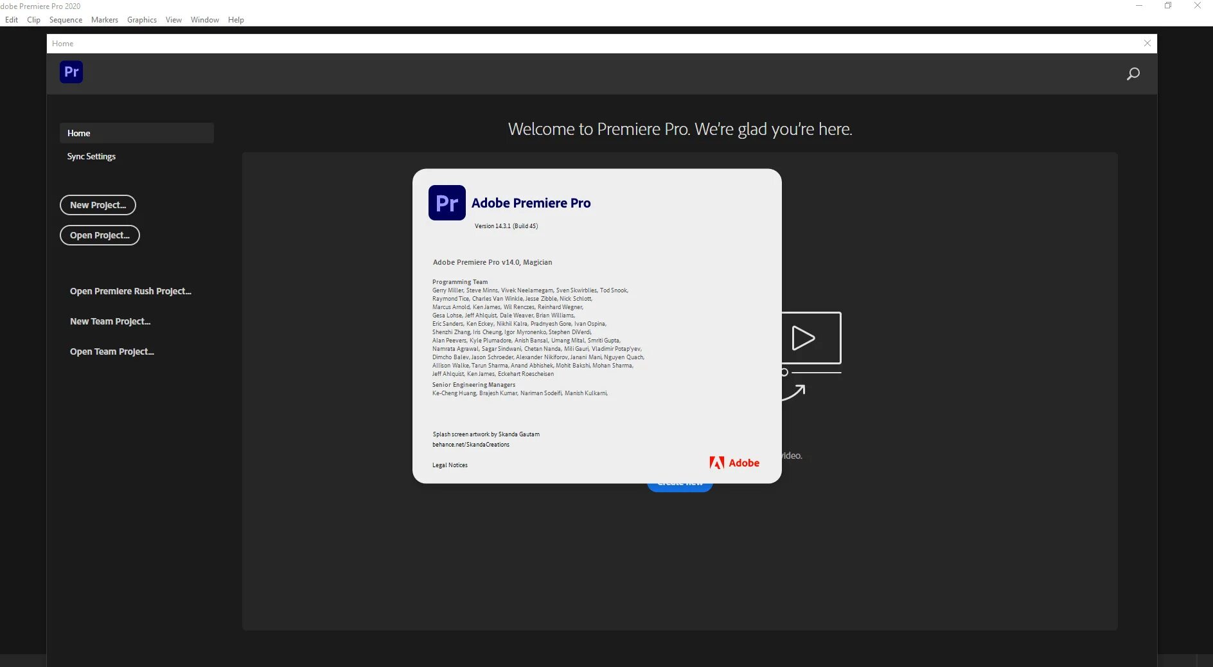Click the Premiere Pro logo icon

tap(71, 71)
